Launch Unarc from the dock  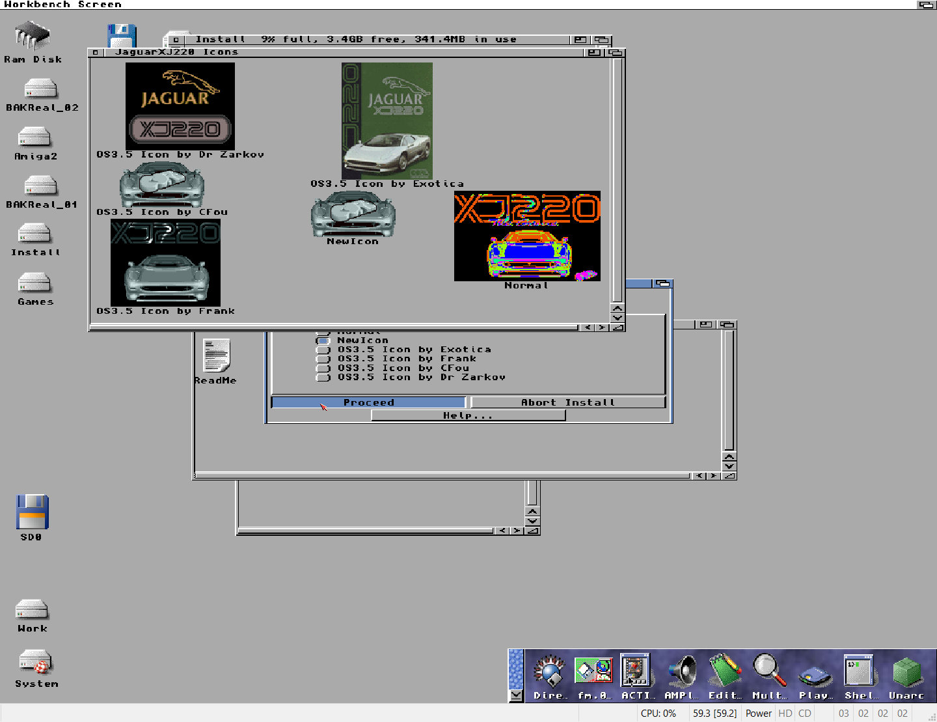[x=906, y=672]
